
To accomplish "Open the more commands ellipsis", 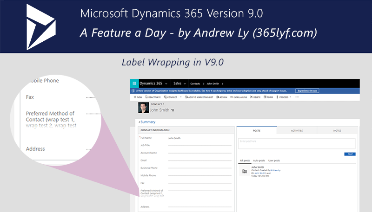I will point(297,97).
